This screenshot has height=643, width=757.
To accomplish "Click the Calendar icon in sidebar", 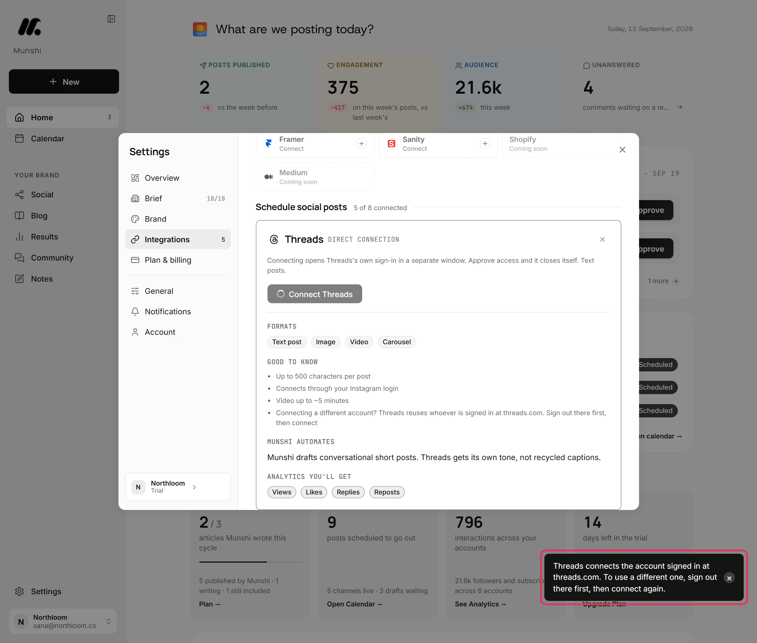I will pos(19,139).
